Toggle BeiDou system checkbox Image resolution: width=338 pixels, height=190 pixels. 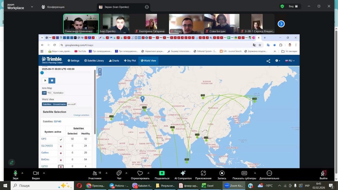click(61, 160)
